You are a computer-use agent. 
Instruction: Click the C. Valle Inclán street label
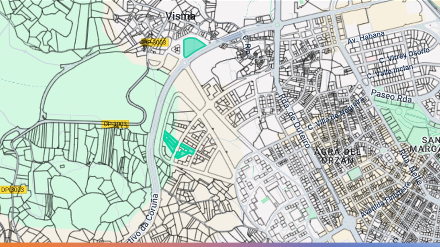click(x=390, y=71)
